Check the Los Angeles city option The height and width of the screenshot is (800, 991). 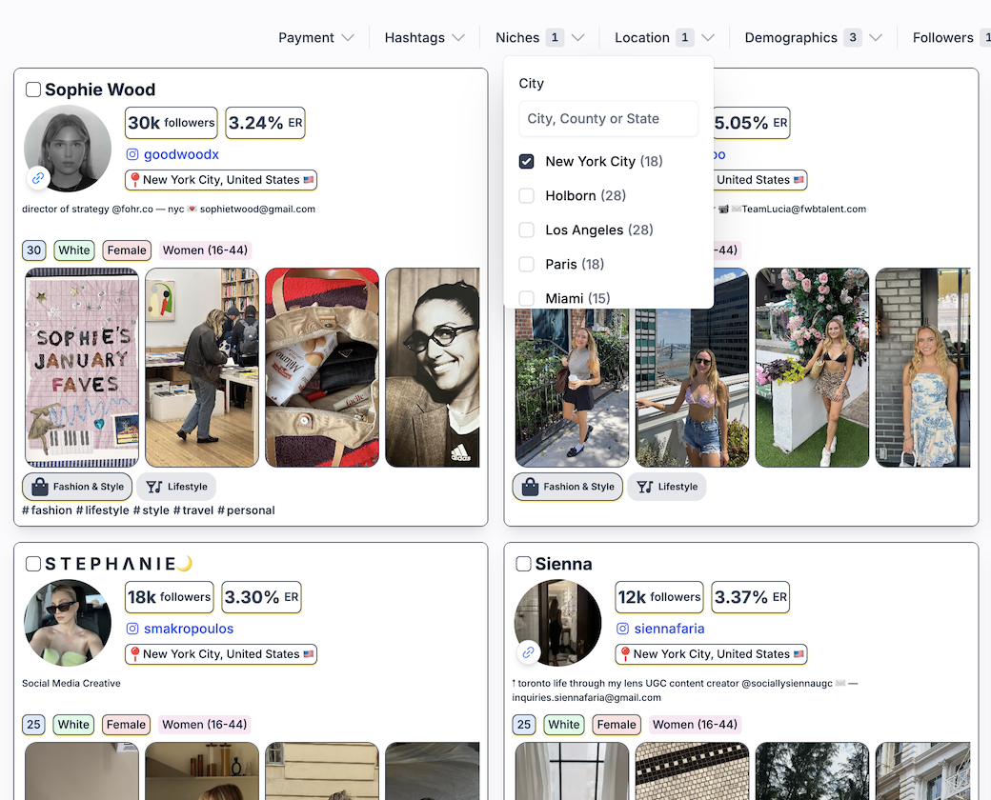pos(526,230)
